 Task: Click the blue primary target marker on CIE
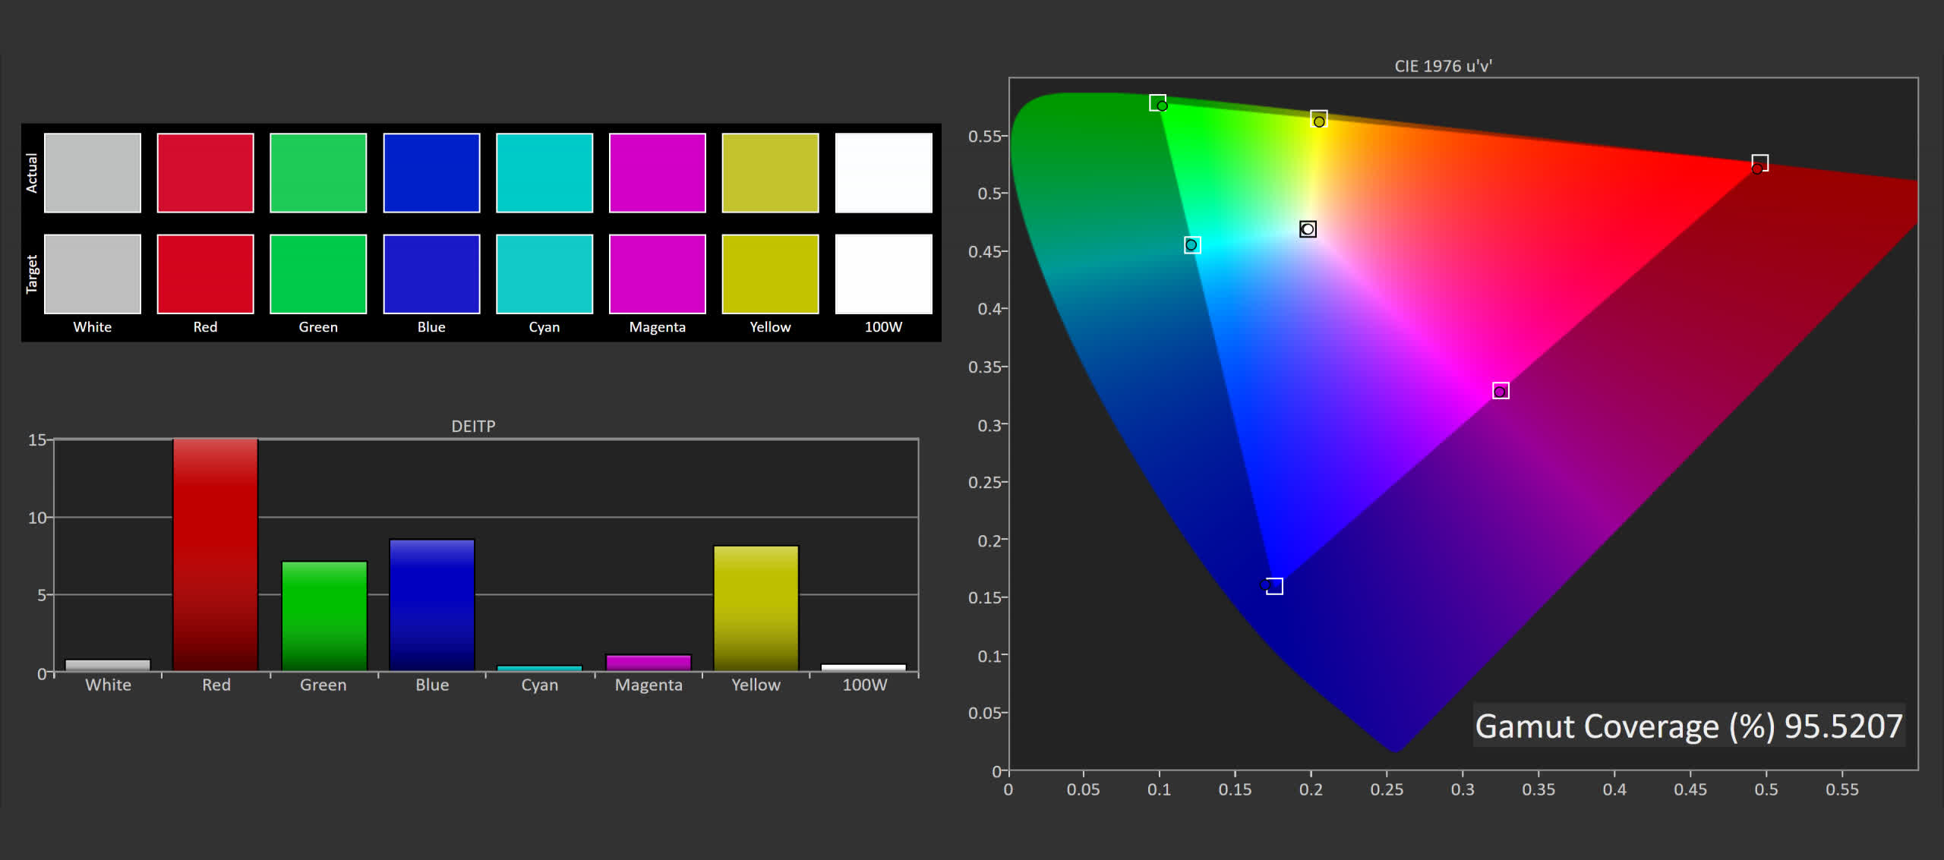tap(1274, 586)
